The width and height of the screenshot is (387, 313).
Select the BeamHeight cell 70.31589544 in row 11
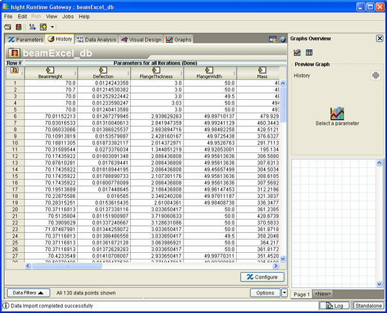pos(51,149)
